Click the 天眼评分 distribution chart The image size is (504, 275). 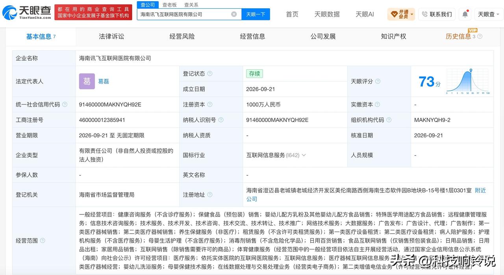(468, 81)
